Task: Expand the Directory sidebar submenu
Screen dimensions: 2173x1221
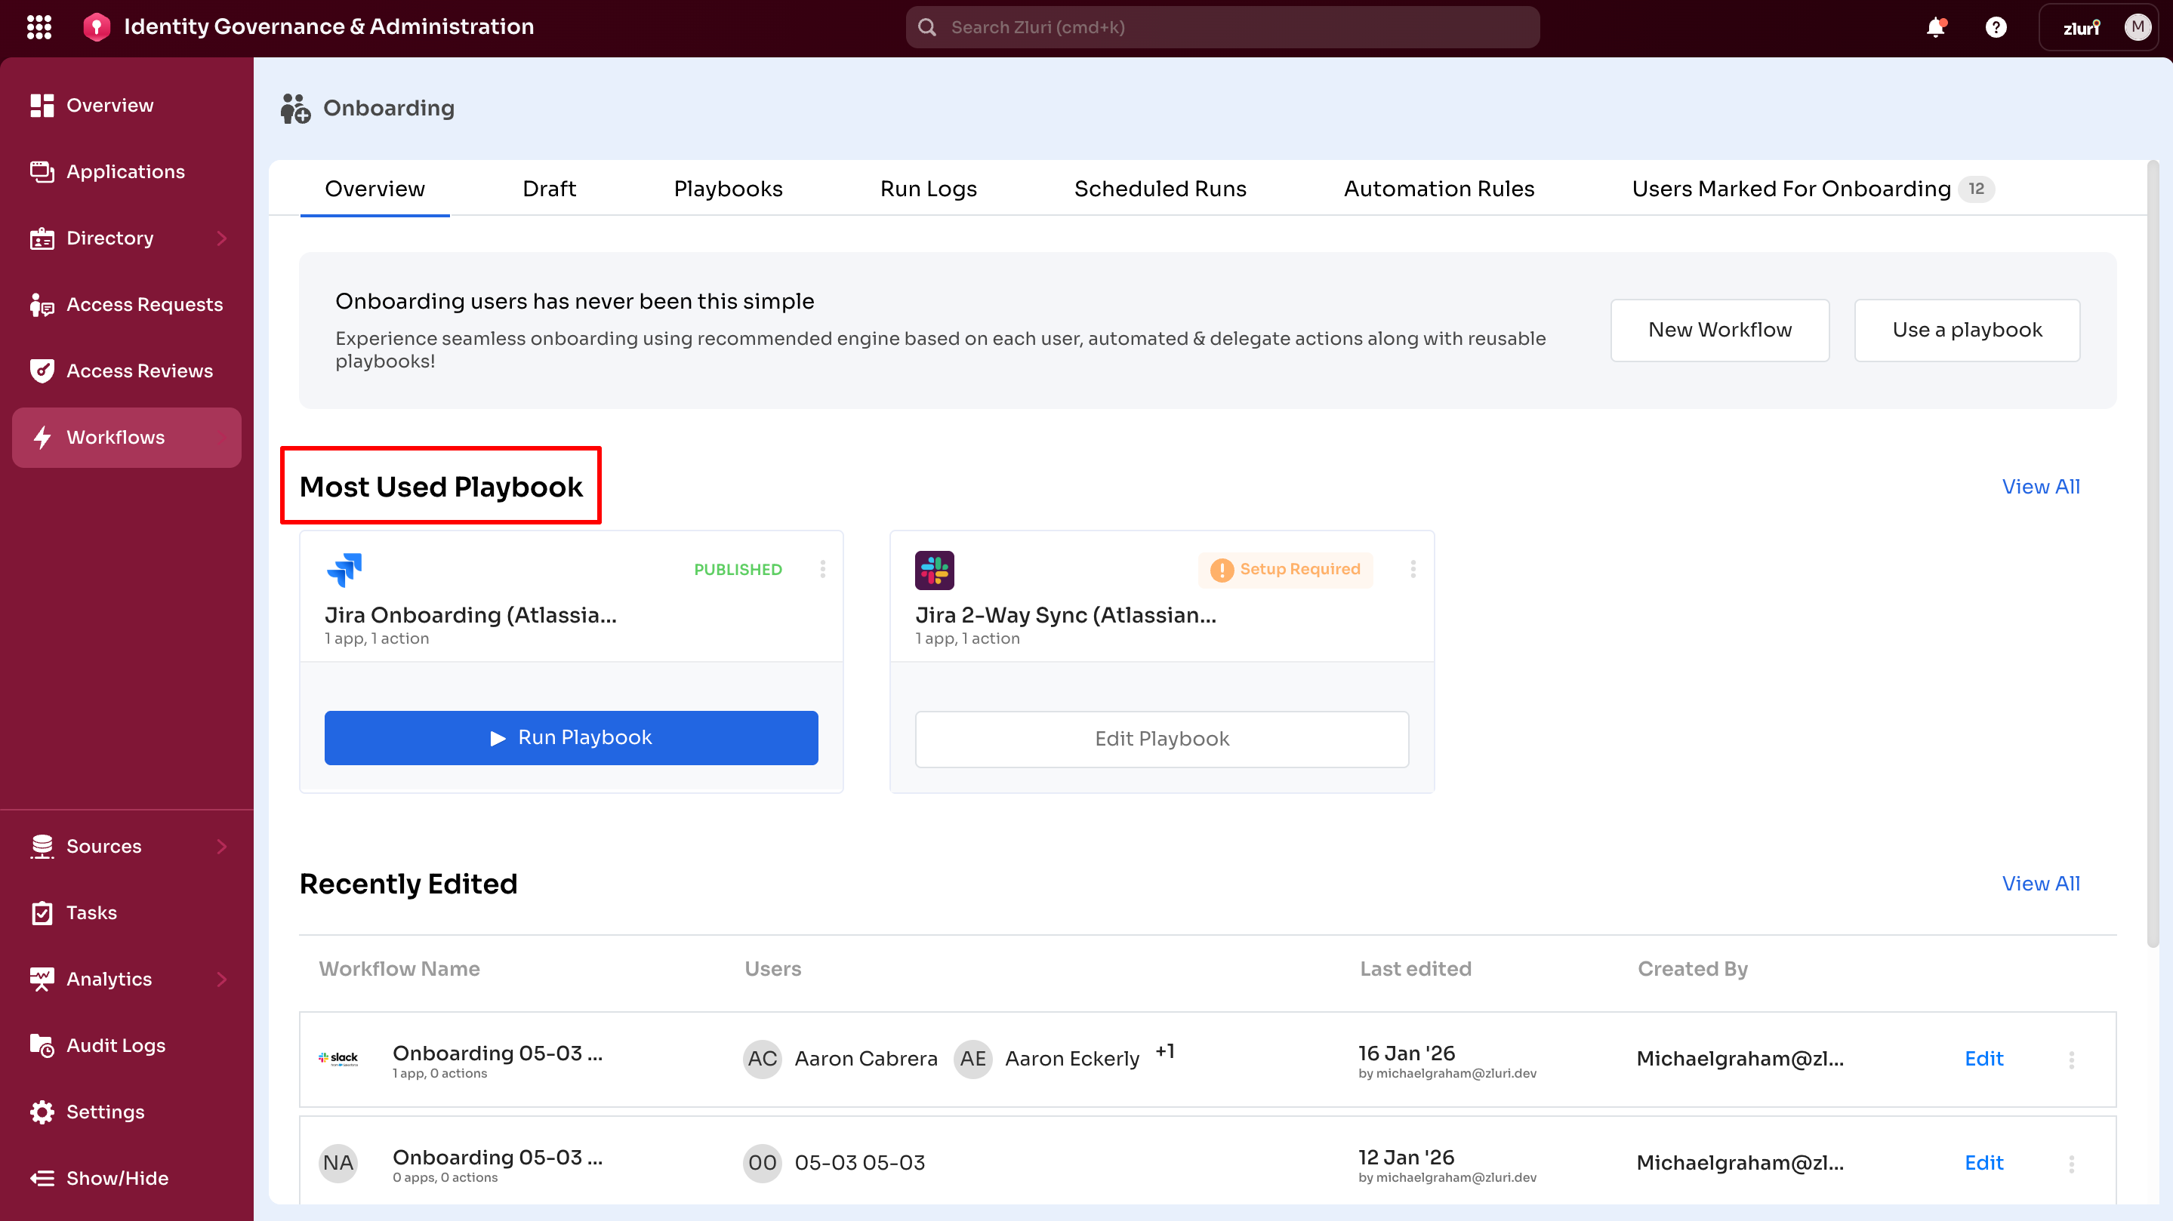Action: click(222, 238)
